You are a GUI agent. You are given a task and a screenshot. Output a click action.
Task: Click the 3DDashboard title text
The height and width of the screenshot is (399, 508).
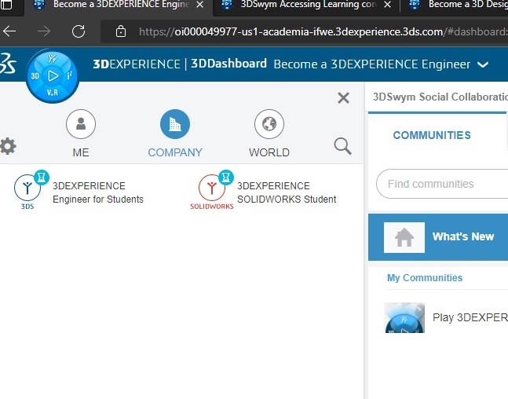pos(228,64)
